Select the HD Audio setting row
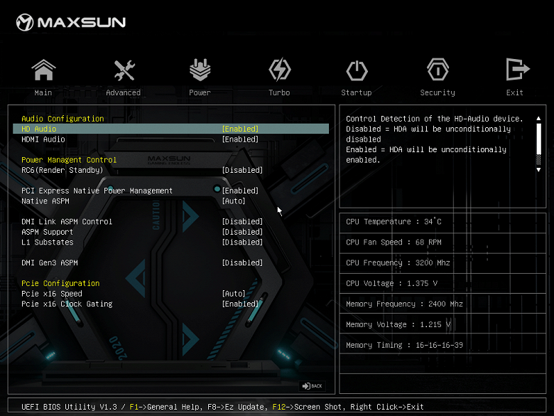554x416 pixels. coord(170,129)
